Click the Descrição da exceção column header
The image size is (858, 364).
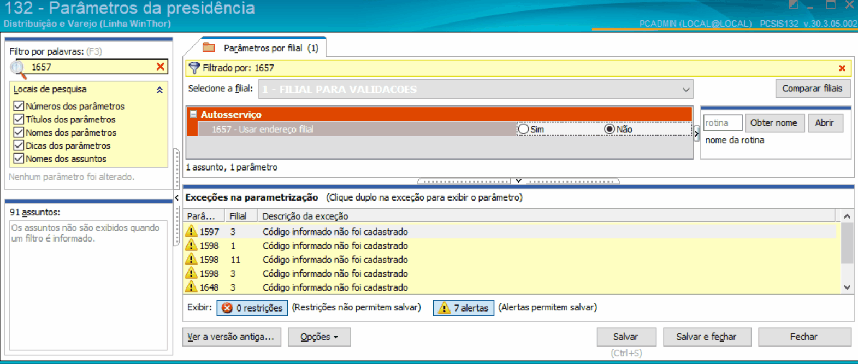tap(546, 216)
